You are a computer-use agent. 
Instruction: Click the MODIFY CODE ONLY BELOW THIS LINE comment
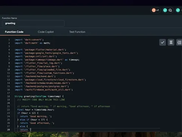coord(41,100)
